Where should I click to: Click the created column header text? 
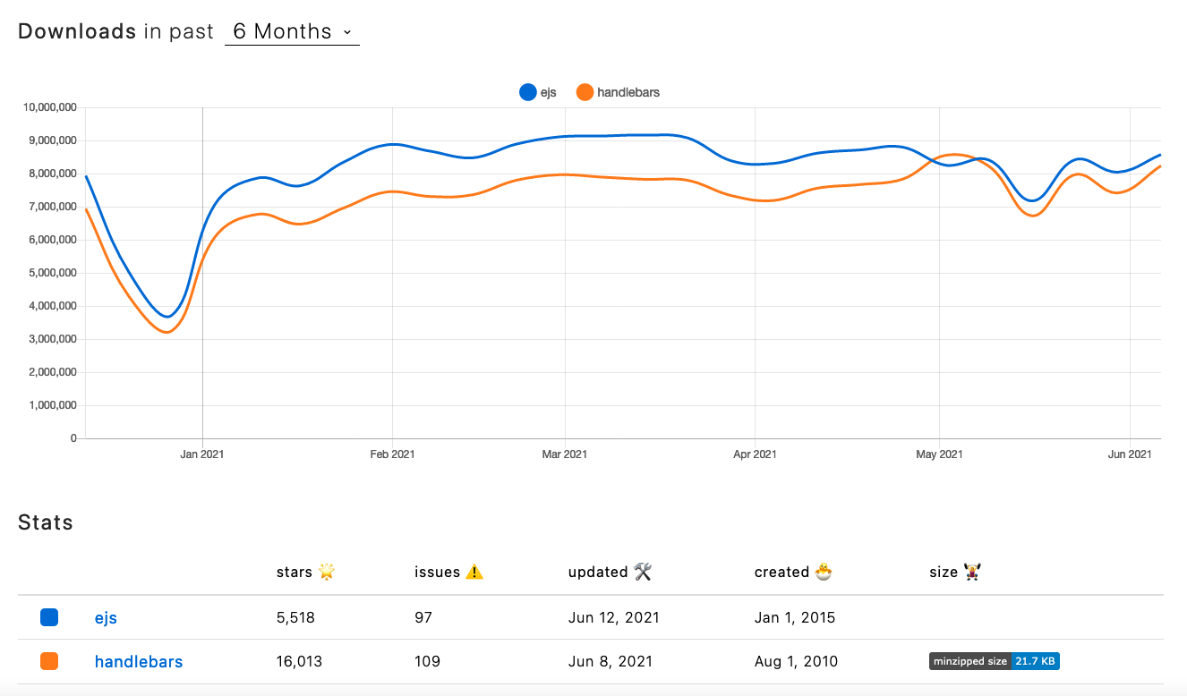pos(781,572)
